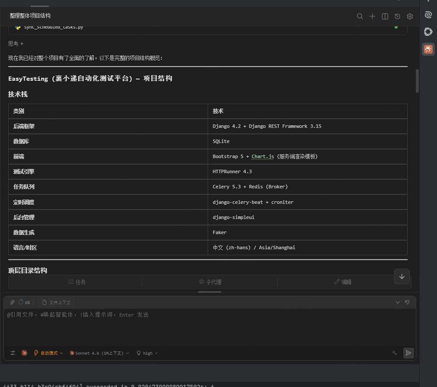The height and width of the screenshot is (387, 437).
Task: Click the EasyTesting project heading
Action: point(90,79)
